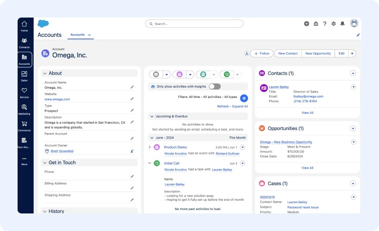Click View All under Contacts

click(x=308, y=113)
